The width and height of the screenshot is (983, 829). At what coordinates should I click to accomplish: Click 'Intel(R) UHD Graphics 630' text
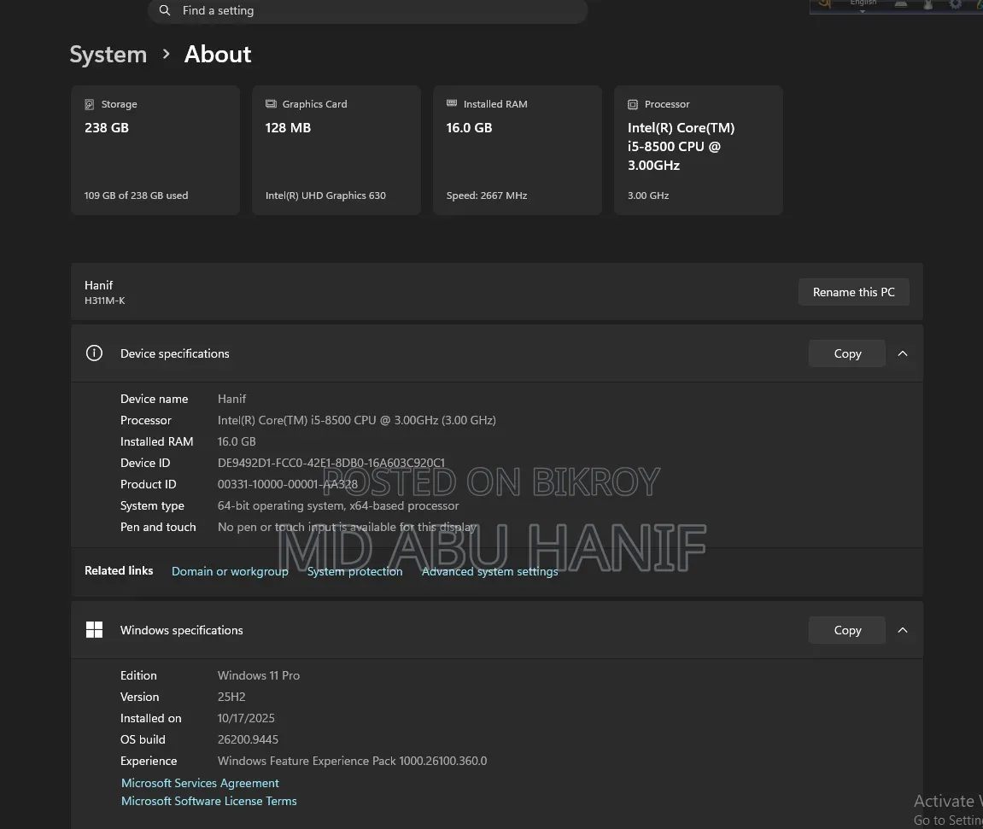coord(325,196)
